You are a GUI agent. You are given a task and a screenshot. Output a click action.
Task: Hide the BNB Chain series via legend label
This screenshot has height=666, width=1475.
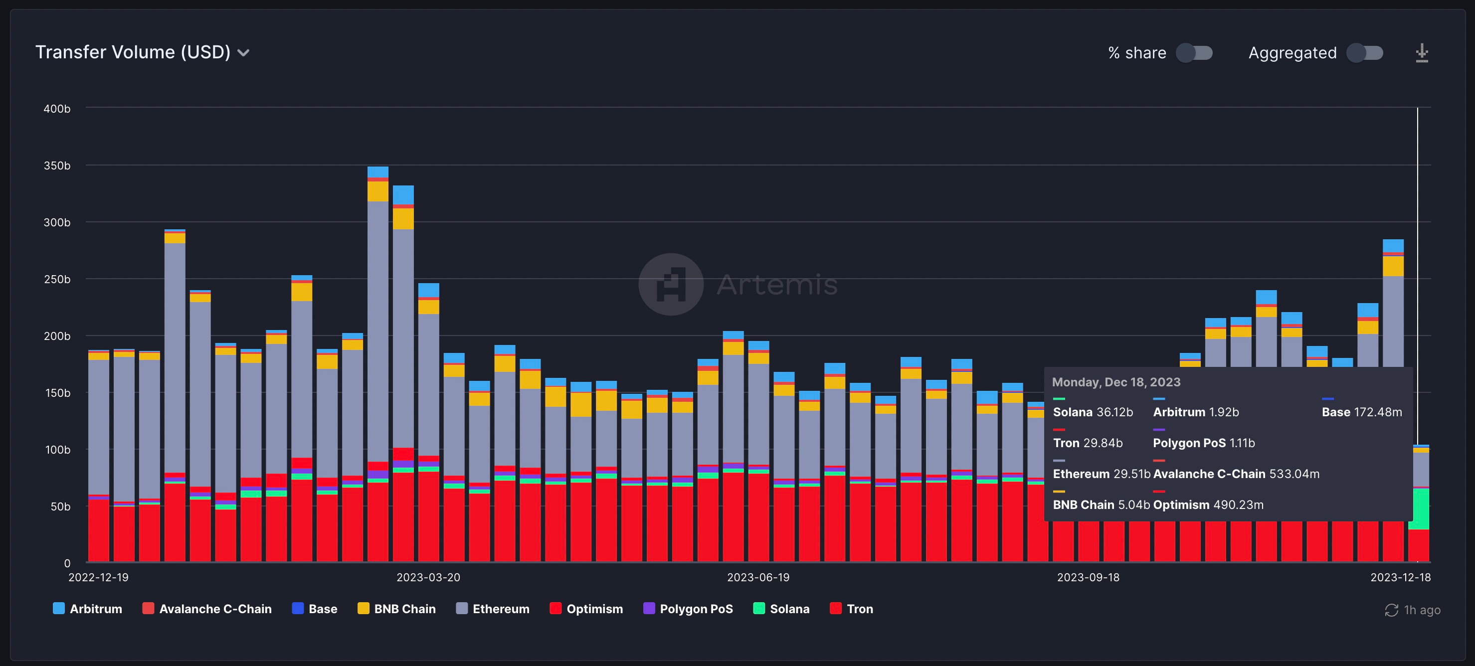(405, 609)
